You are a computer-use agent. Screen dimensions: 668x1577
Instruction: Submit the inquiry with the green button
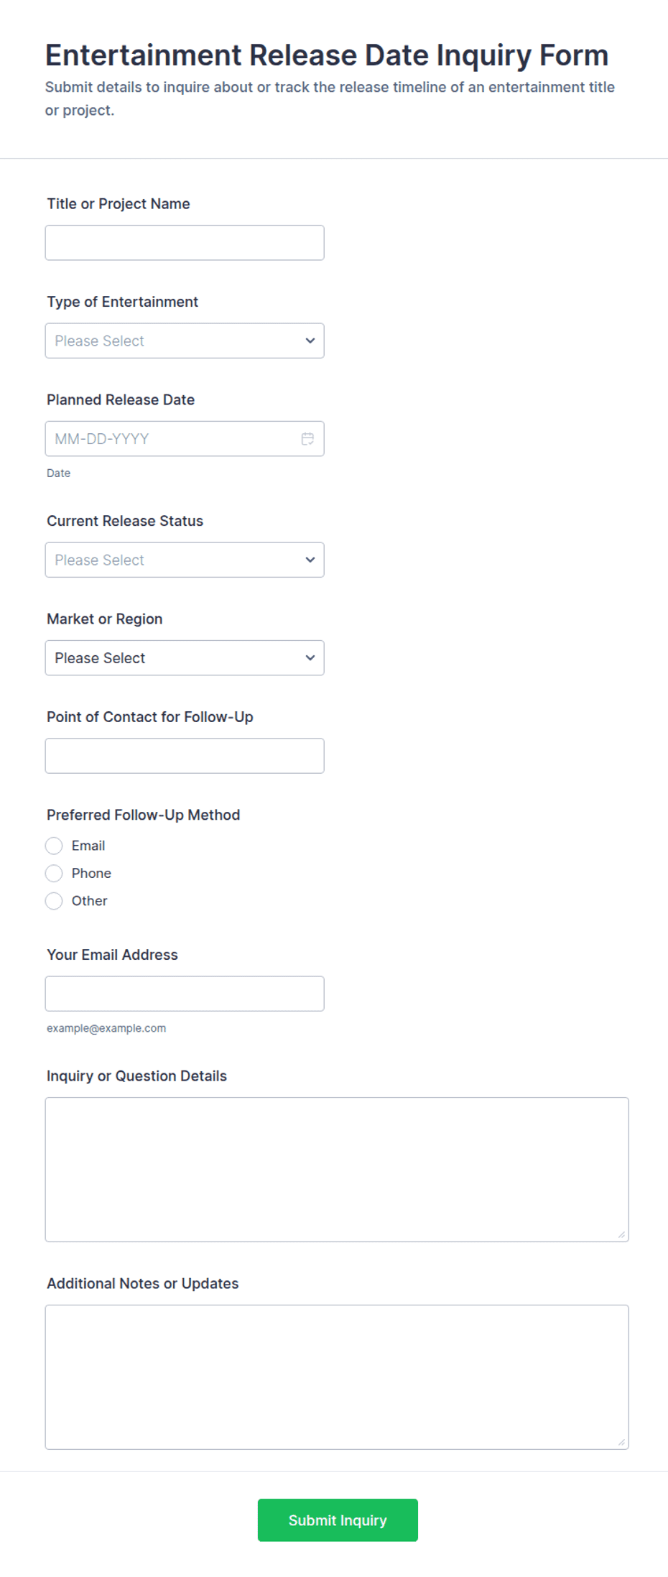338,1520
